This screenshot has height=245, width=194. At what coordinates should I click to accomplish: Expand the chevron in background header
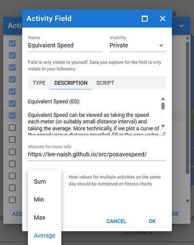pyautogui.click(x=181, y=26)
